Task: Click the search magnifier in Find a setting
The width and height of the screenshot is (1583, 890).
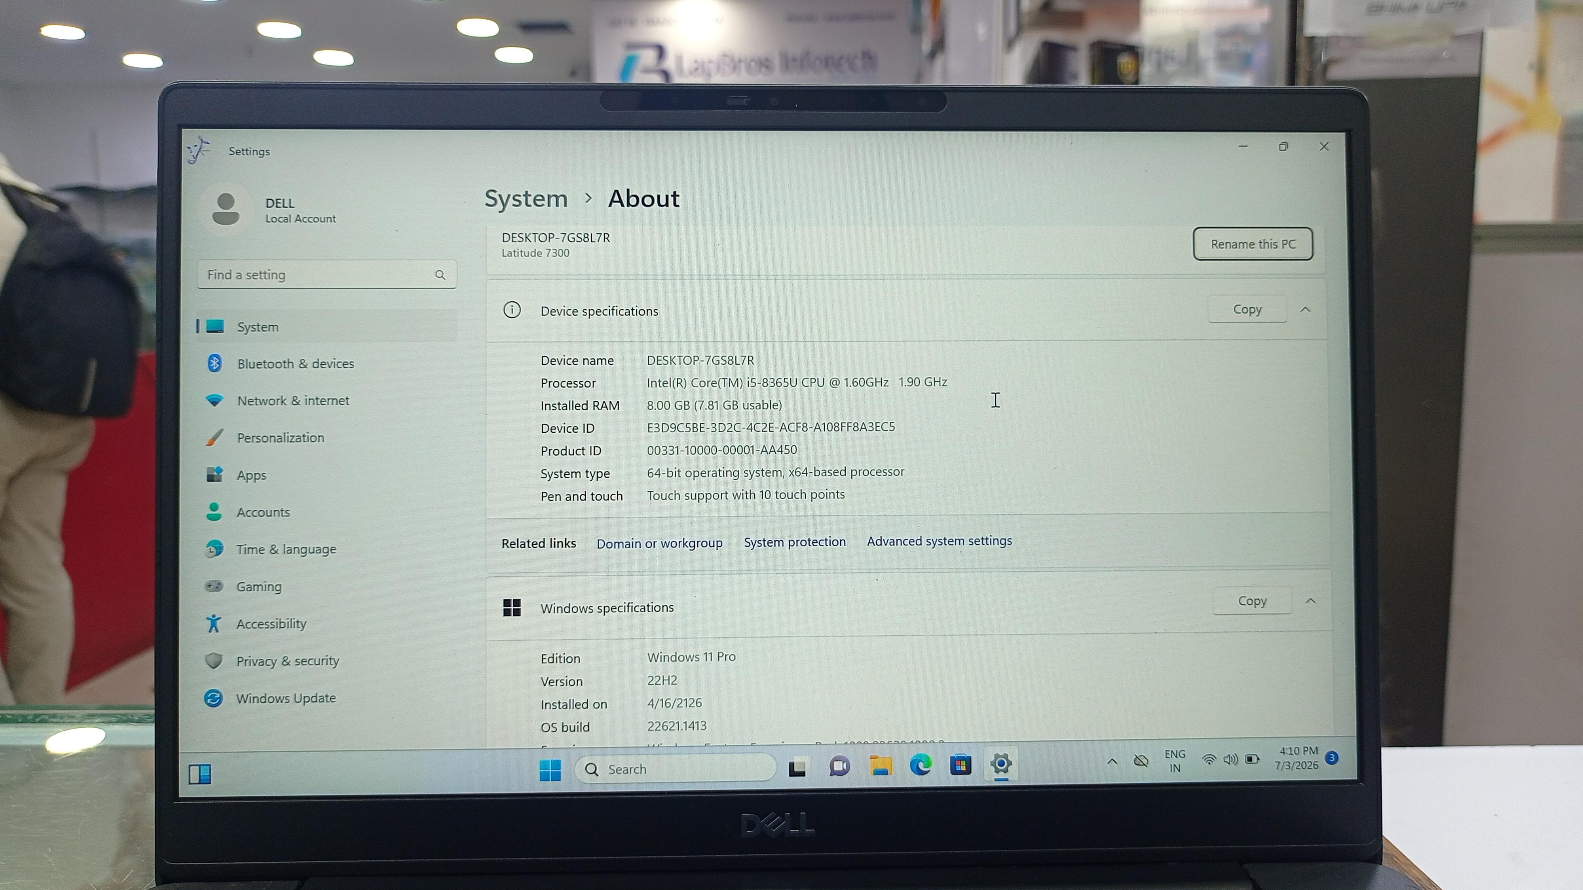Action: click(x=440, y=275)
